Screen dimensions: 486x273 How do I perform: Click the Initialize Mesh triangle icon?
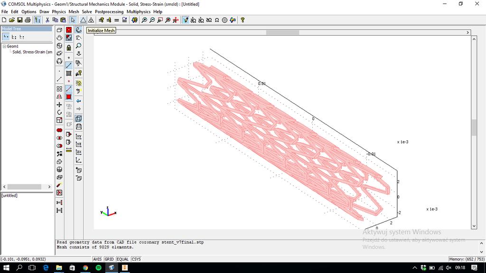click(83, 20)
